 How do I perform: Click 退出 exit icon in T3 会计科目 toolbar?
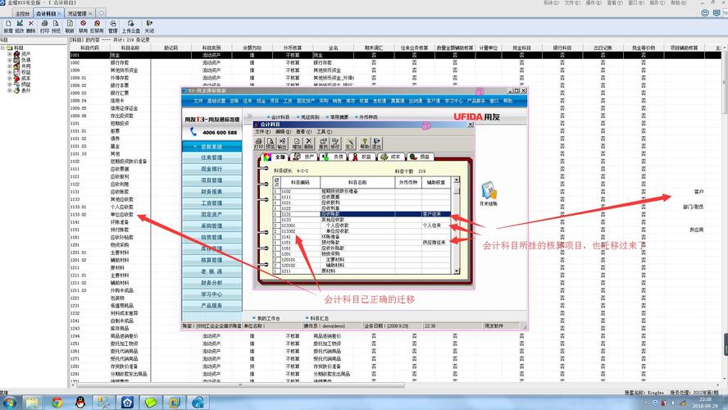[x=376, y=143]
